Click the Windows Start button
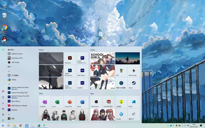205x128 pixels. (x=3, y=126)
